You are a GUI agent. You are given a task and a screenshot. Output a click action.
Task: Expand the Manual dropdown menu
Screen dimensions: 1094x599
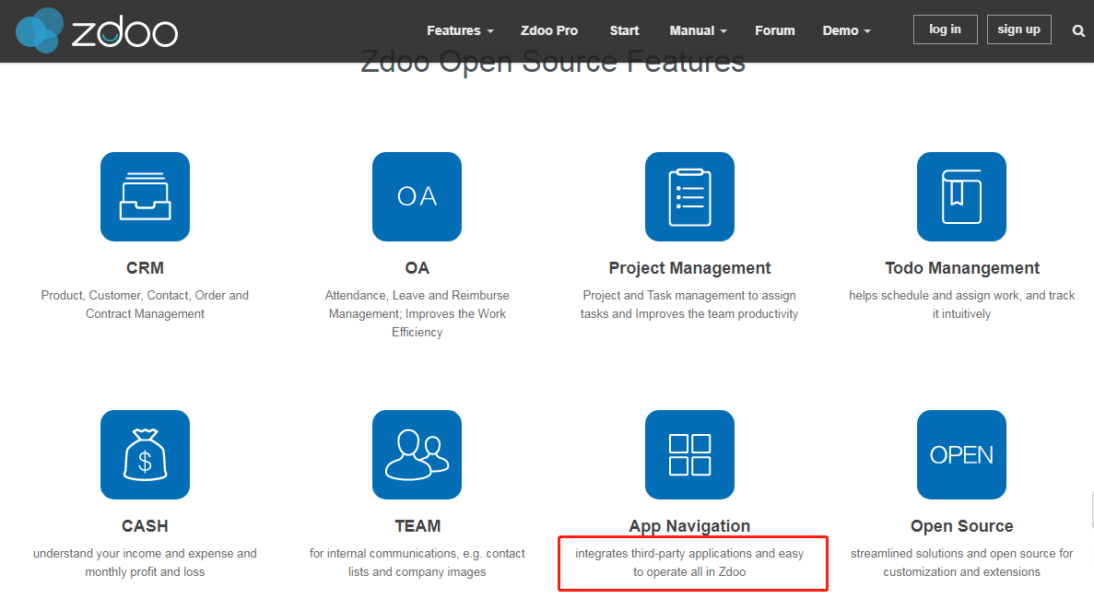pos(698,30)
